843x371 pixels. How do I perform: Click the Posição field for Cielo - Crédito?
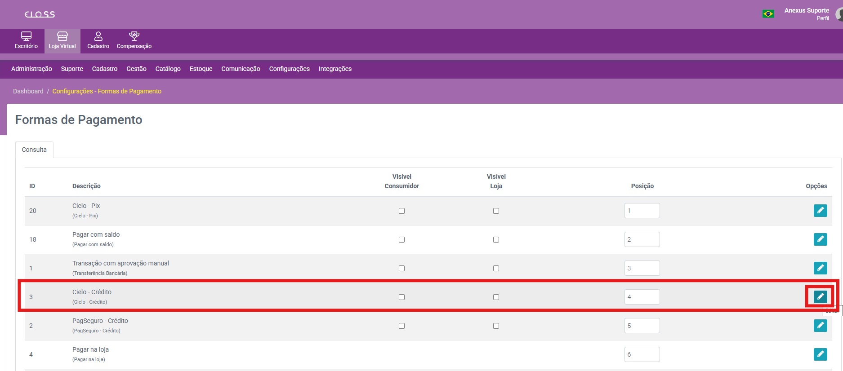click(x=642, y=297)
